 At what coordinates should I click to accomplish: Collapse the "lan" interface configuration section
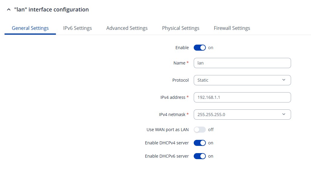click(8, 10)
